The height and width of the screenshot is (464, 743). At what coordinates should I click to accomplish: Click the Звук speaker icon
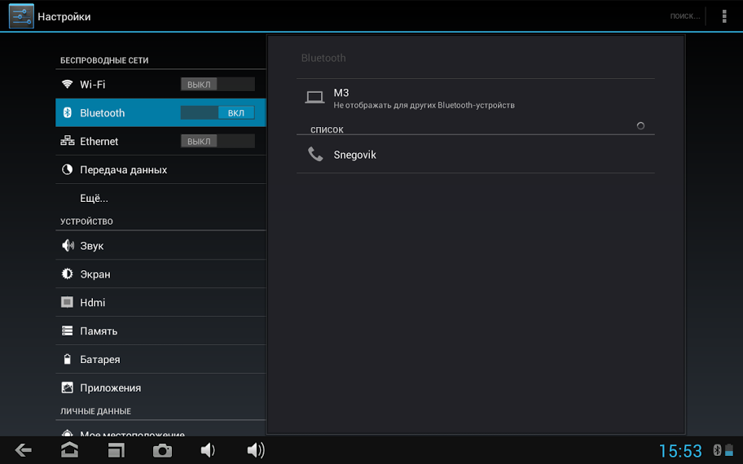pos(68,245)
